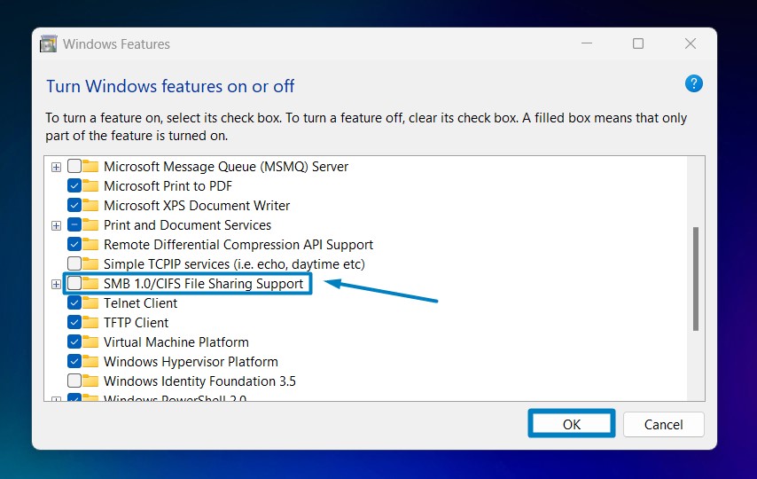Uncheck the Telnet Client checkbox
This screenshot has height=479, width=757.
[x=74, y=302]
